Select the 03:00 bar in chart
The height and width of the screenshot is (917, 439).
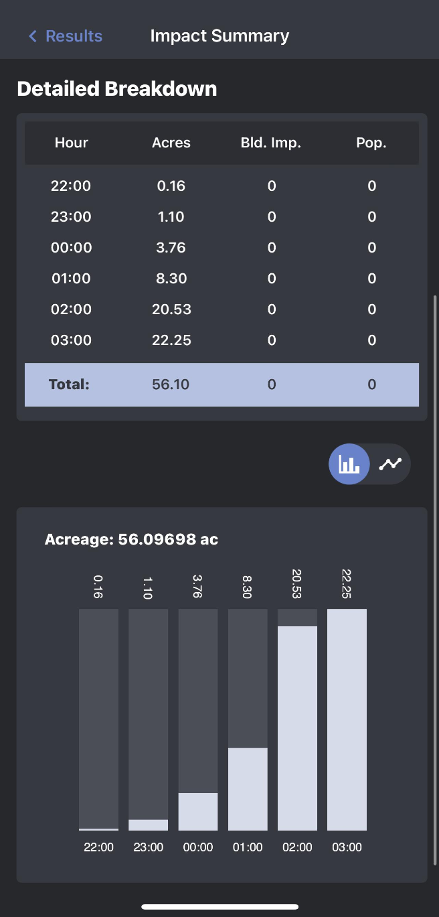[347, 719]
